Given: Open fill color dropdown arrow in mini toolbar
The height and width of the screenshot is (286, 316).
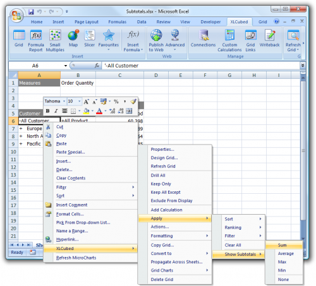Looking at the screenshot, I should click(92, 110).
